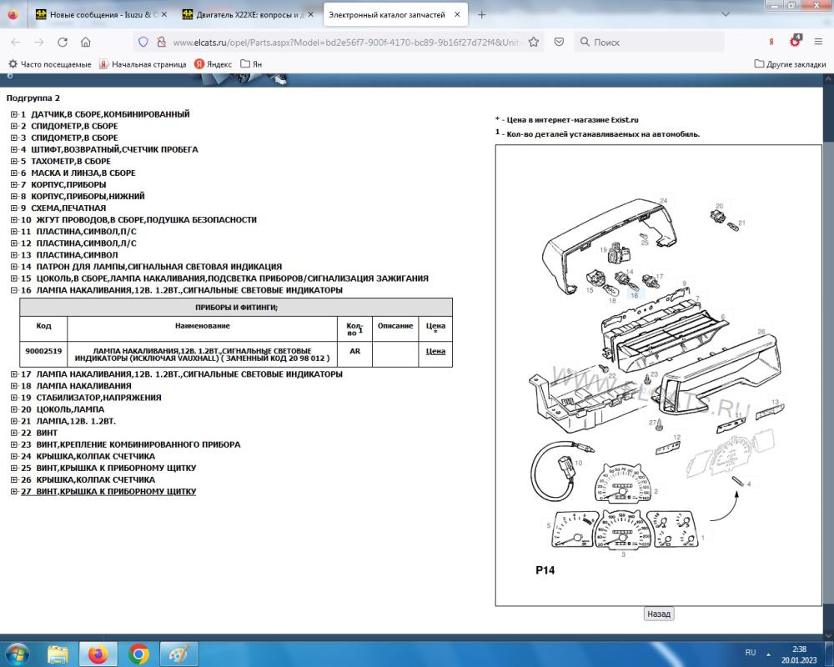Select 14 ПАТРОН ДЛЯ ЛАМПЫ row

151,267
